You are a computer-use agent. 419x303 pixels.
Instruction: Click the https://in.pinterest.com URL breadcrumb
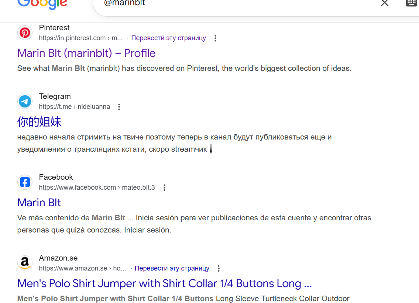(81, 38)
